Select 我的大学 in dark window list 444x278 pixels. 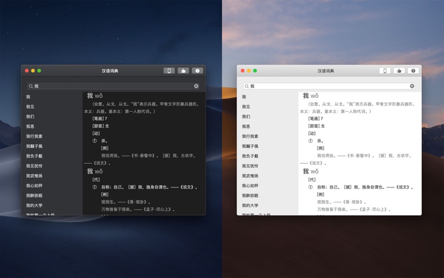34,205
